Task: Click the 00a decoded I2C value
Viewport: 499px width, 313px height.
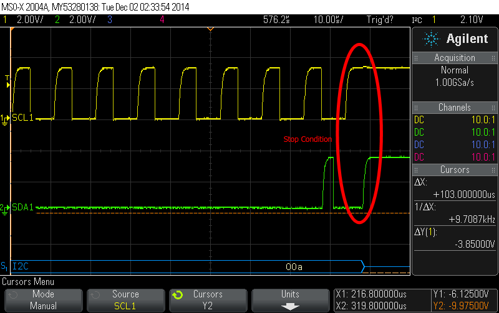Action: [294, 267]
